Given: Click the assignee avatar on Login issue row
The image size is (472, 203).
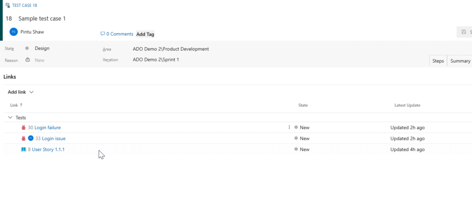Looking at the screenshot, I should point(31,138).
